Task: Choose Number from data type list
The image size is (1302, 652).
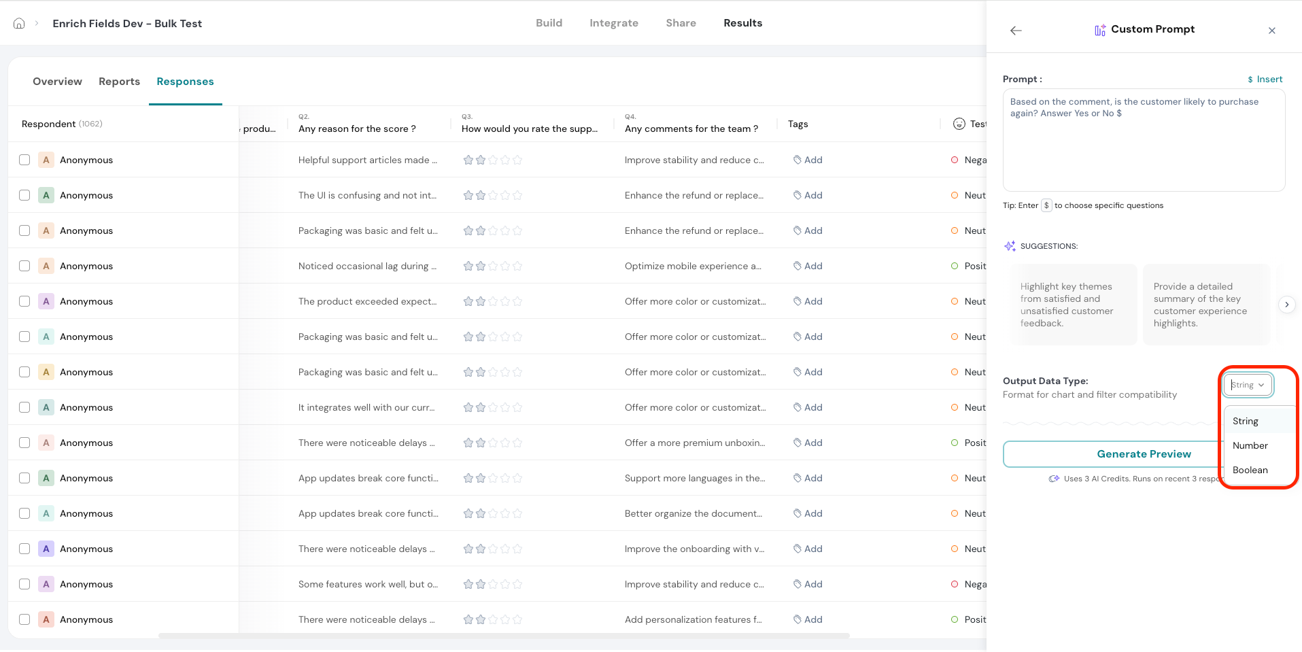Action: point(1250,445)
